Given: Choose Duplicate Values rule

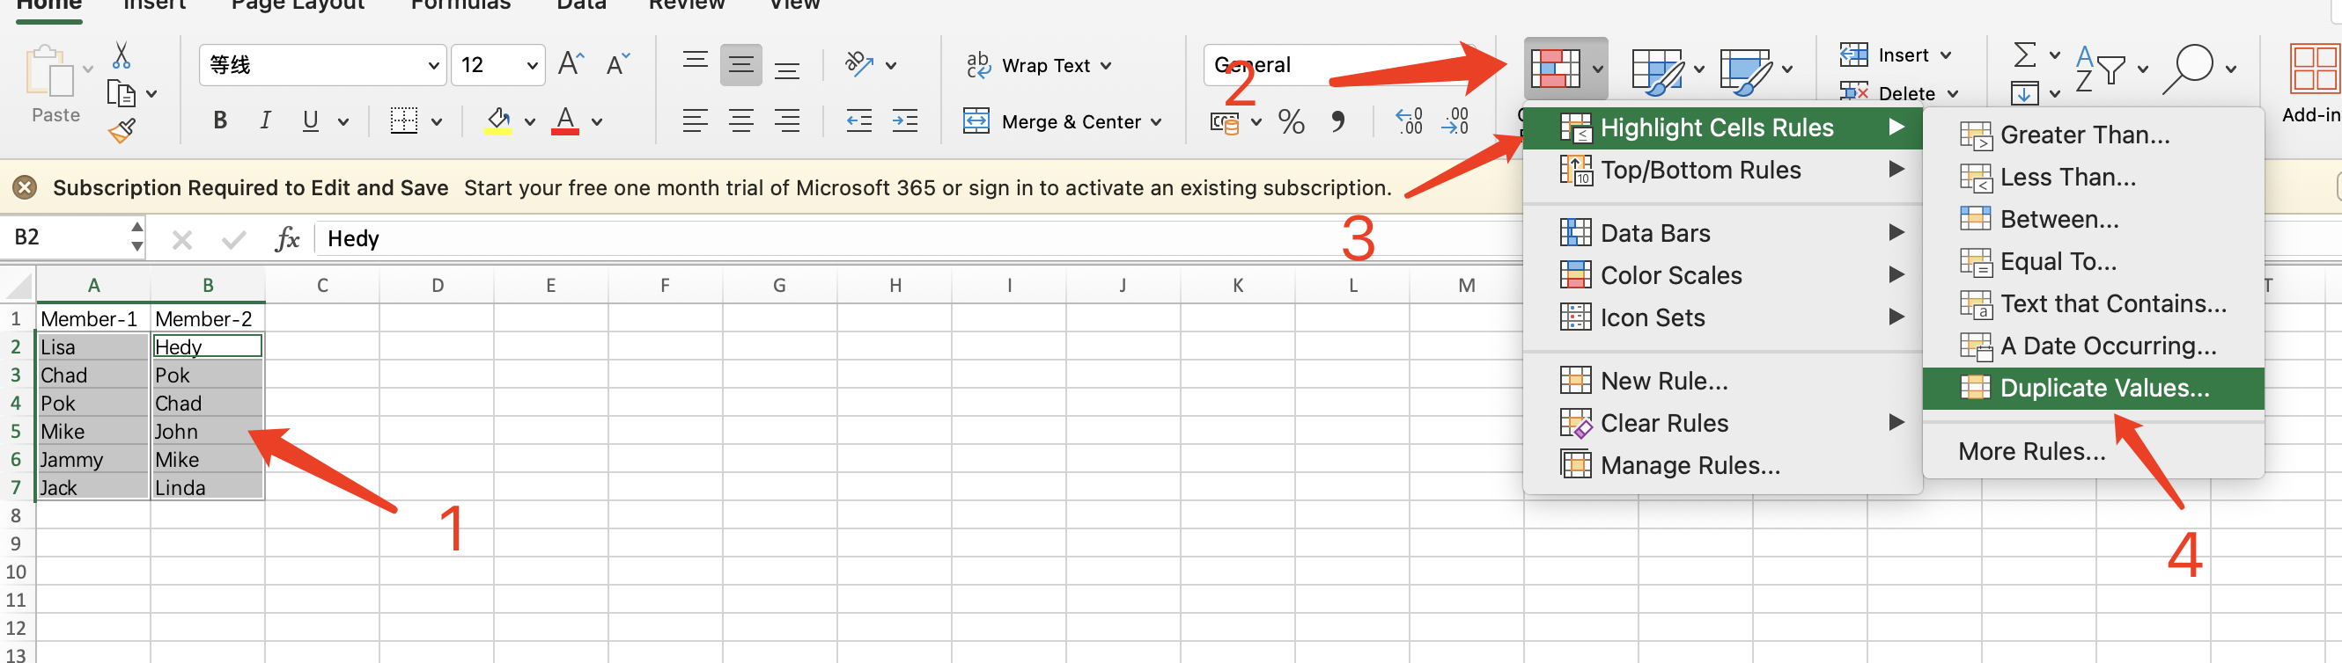Looking at the screenshot, I should pyautogui.click(x=2092, y=388).
